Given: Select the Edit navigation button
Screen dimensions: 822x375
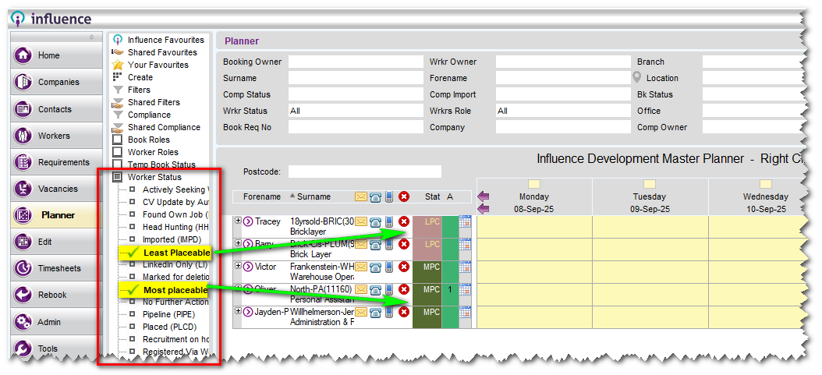Looking at the screenshot, I should click(56, 242).
